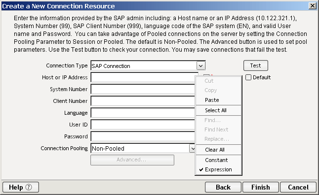Click the Replace... menu entry
This screenshot has height=195, width=319.
coord(218,139)
